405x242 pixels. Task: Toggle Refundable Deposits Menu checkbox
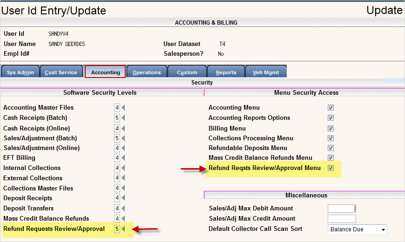click(x=331, y=148)
